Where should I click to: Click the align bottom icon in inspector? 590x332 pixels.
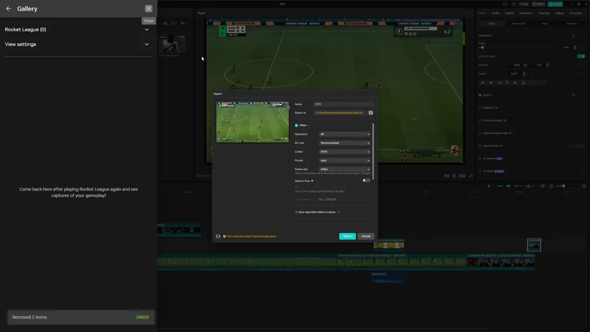click(x=523, y=83)
